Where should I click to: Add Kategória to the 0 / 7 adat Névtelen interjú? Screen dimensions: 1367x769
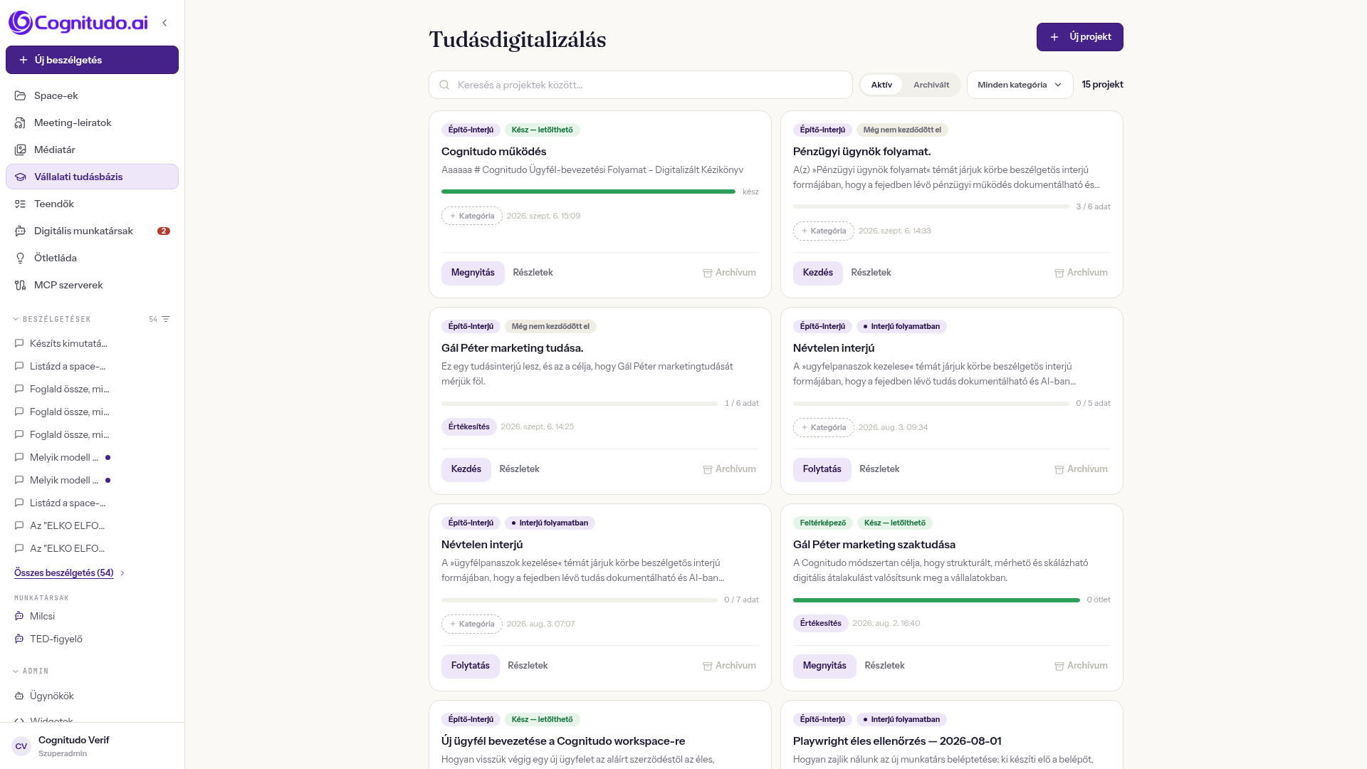tap(472, 624)
